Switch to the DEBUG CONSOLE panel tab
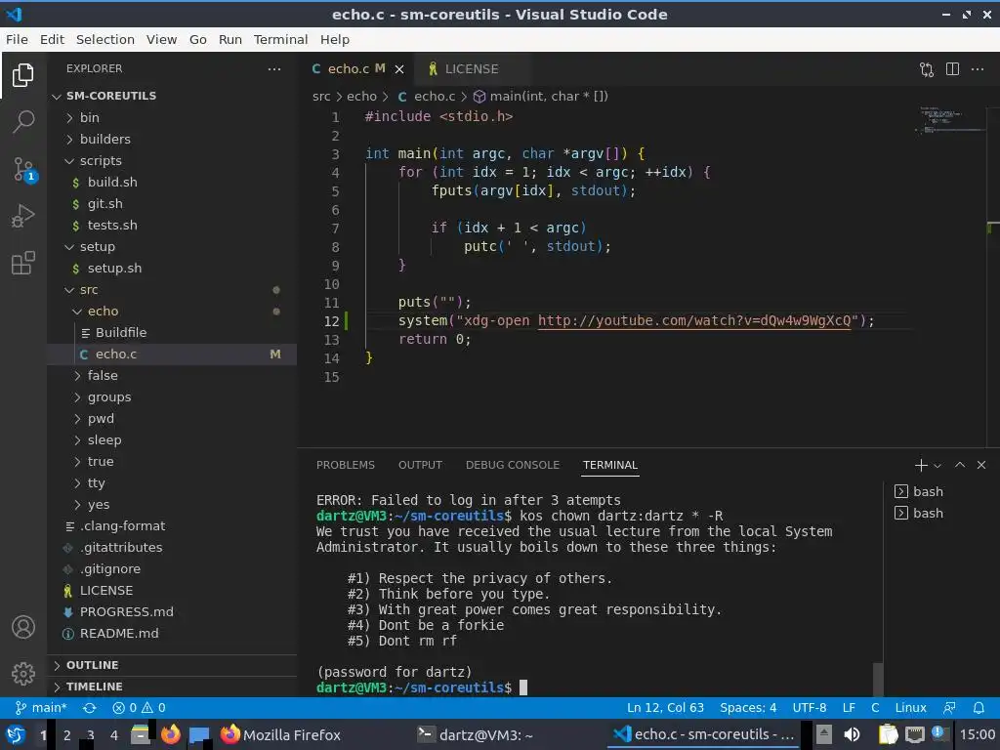Image resolution: width=1000 pixels, height=750 pixels. pyautogui.click(x=513, y=465)
